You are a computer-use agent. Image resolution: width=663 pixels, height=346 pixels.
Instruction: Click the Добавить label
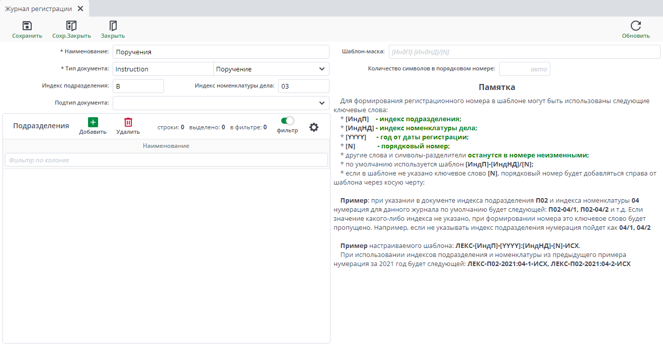pyautogui.click(x=93, y=132)
